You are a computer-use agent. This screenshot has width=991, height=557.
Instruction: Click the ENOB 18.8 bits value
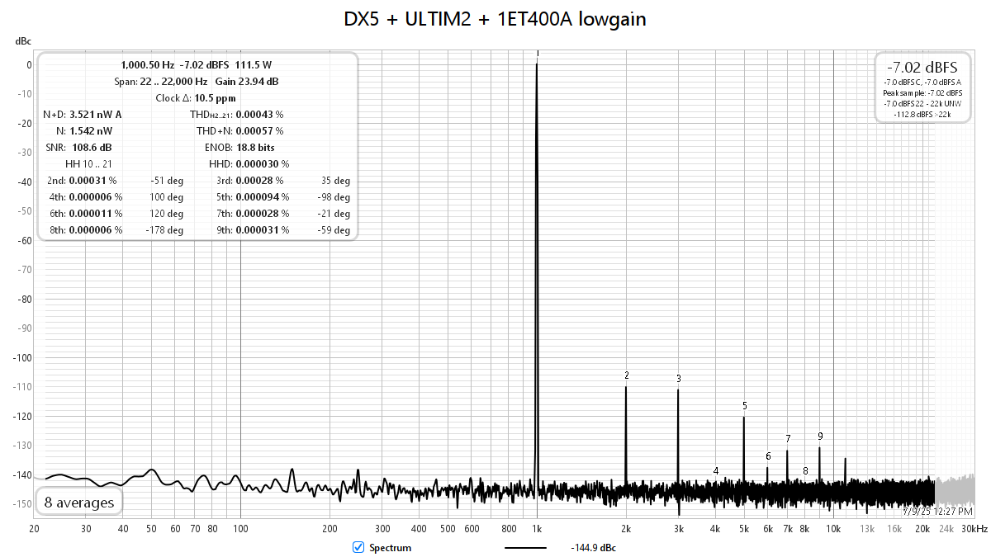255,147
